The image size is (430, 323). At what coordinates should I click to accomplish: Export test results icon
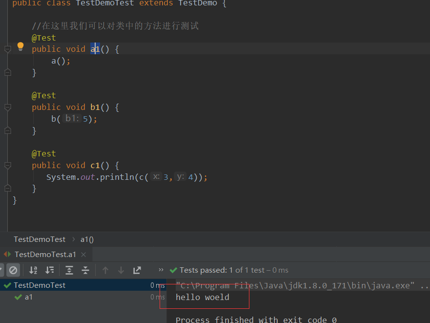(x=137, y=270)
